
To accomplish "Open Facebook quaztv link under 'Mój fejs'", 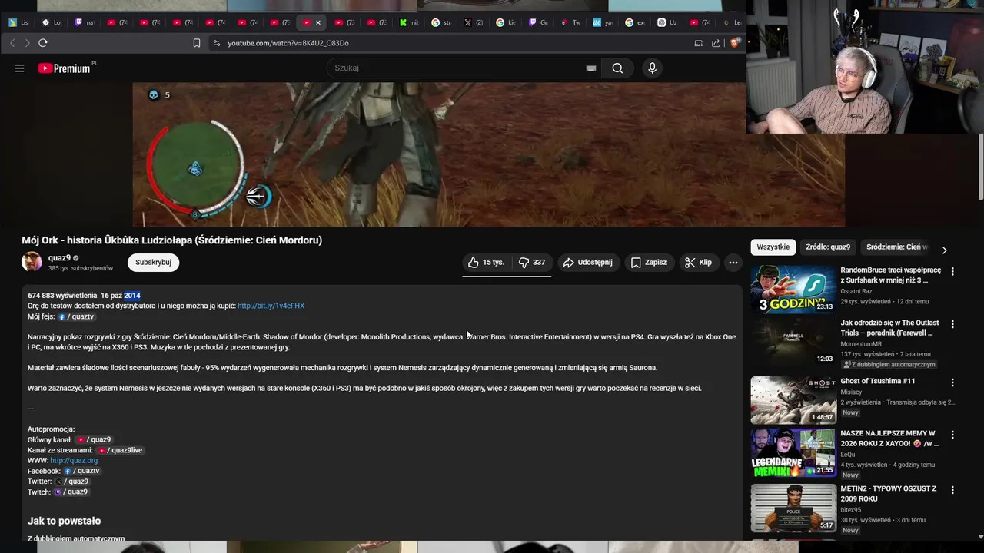I will point(77,316).
